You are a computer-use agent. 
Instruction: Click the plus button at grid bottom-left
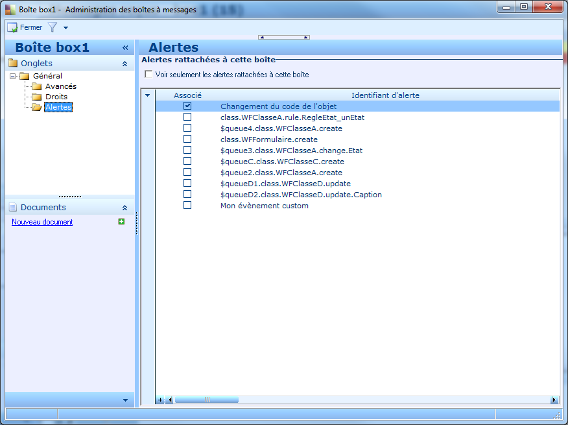tap(161, 400)
